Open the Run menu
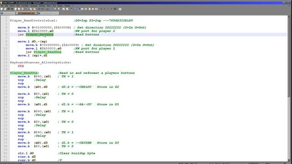This screenshot has width=292, height=164. [54, 6]
